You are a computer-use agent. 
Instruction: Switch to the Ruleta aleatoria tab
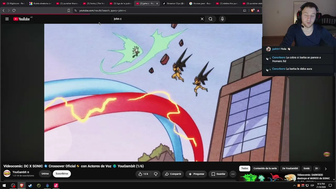tap(40, 3)
